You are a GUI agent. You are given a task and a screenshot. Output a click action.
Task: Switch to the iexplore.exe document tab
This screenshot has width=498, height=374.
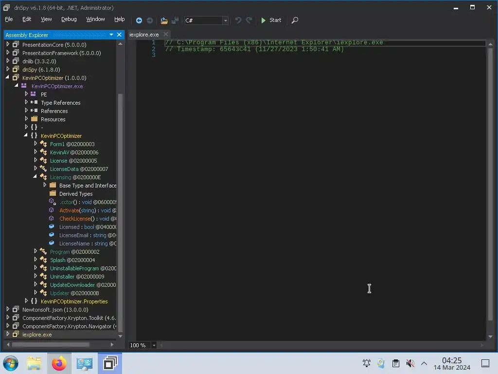click(144, 35)
